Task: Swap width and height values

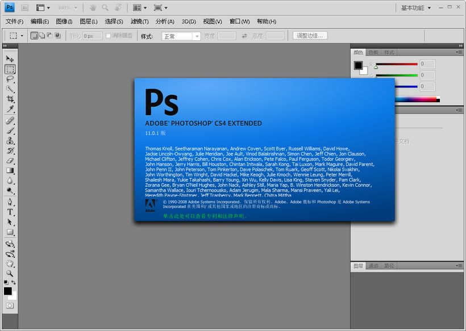Action: point(244,36)
